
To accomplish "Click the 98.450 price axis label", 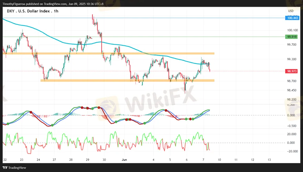I will coord(292,91).
